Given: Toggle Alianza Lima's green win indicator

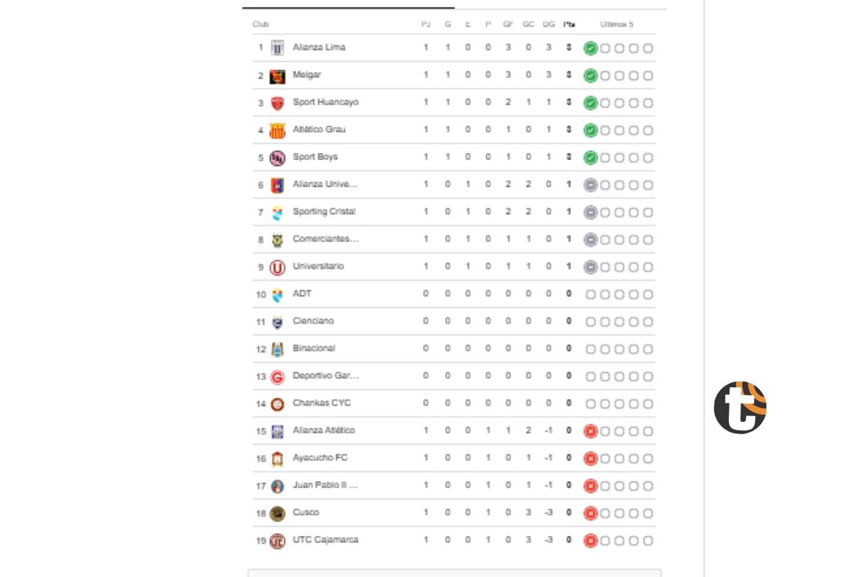Looking at the screenshot, I should 592,48.
